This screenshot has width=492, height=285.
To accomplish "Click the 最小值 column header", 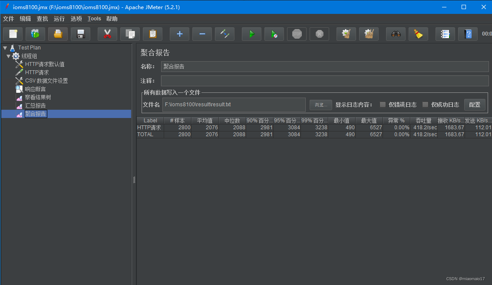I will coord(341,121).
